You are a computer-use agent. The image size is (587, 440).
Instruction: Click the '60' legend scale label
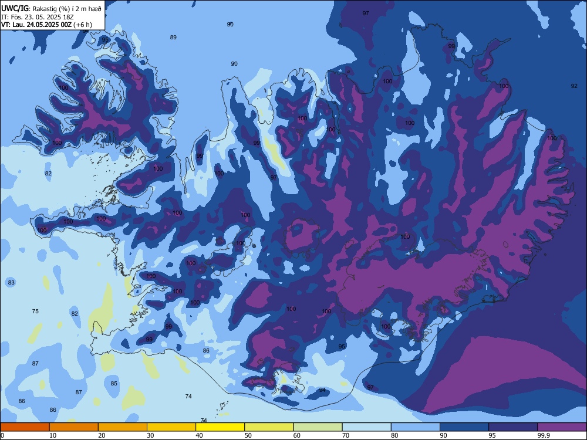coord(297,435)
